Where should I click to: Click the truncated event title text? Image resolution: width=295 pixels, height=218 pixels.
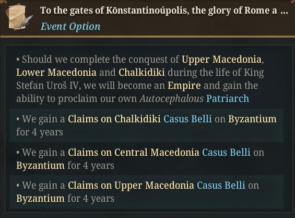pyautogui.click(x=164, y=10)
